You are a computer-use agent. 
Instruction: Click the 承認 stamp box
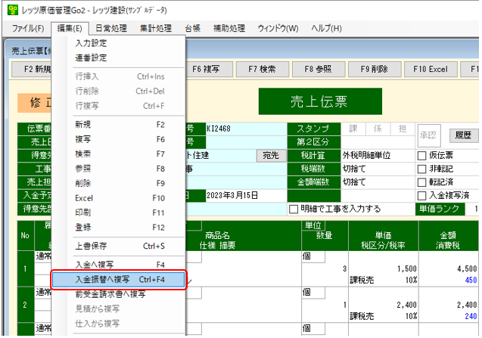tap(428, 135)
